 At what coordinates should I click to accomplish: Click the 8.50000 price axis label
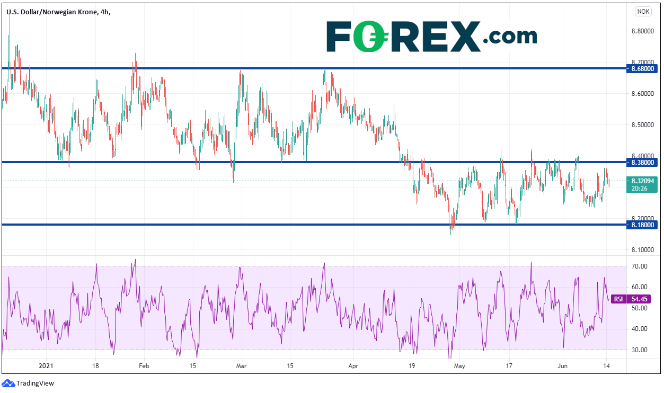coord(642,125)
